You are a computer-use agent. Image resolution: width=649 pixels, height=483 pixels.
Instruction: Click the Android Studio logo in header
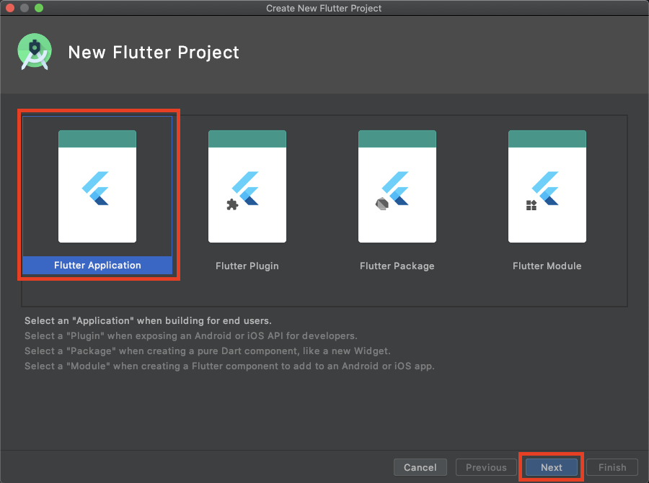35,52
